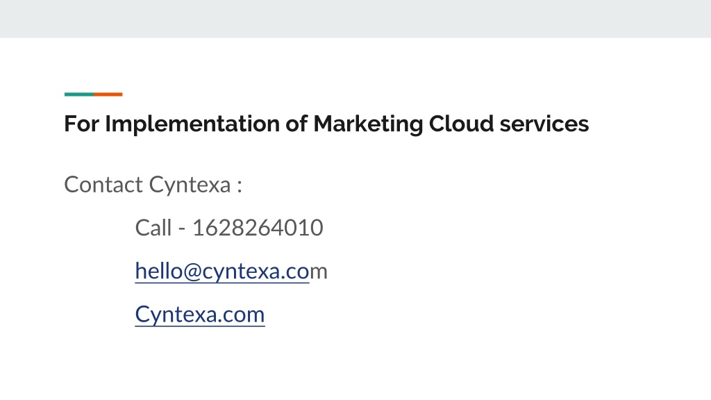This screenshot has width=711, height=400.
Task: Click the word 'Call' before the phone number
Action: 153,228
